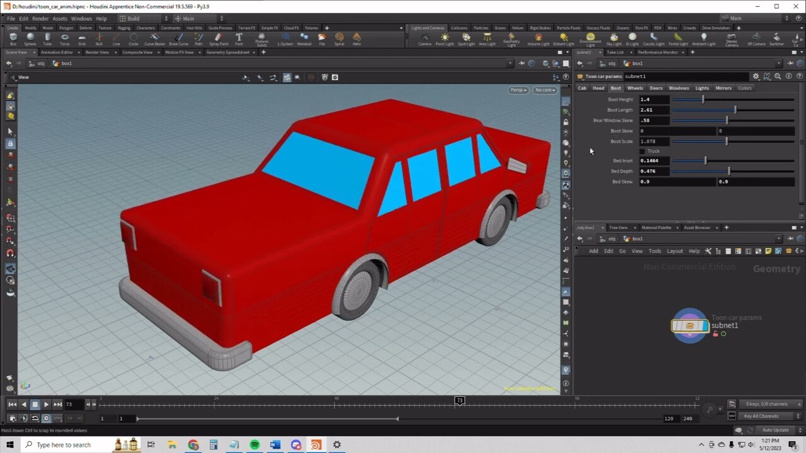Screen dimensions: 806x453
Task: Toggle real-time playback in playback controls
Action: (x=46, y=417)
